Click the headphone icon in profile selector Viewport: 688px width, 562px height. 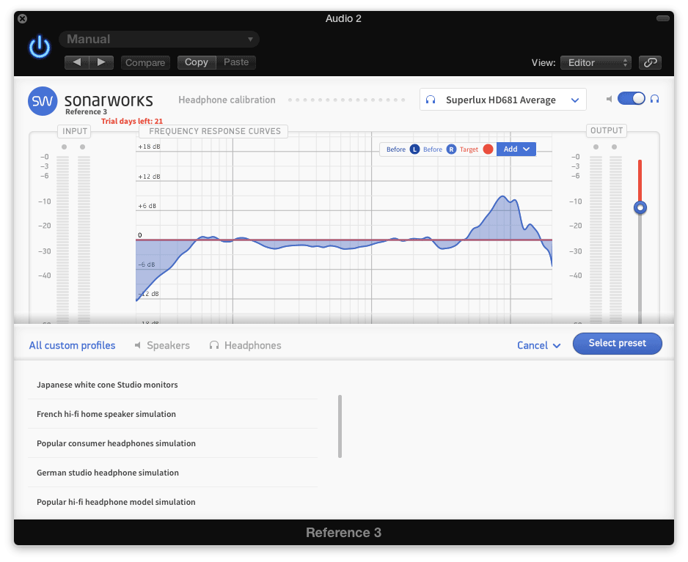431,100
